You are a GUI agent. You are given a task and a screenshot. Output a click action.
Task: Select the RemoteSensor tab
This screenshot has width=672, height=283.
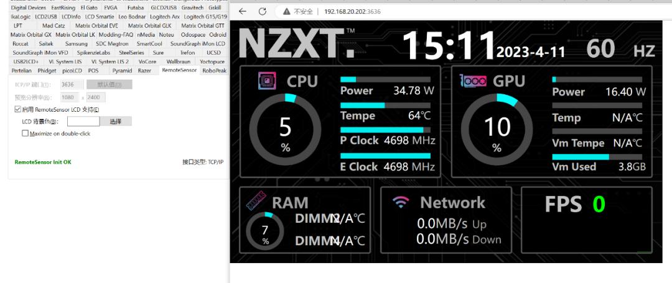(179, 71)
